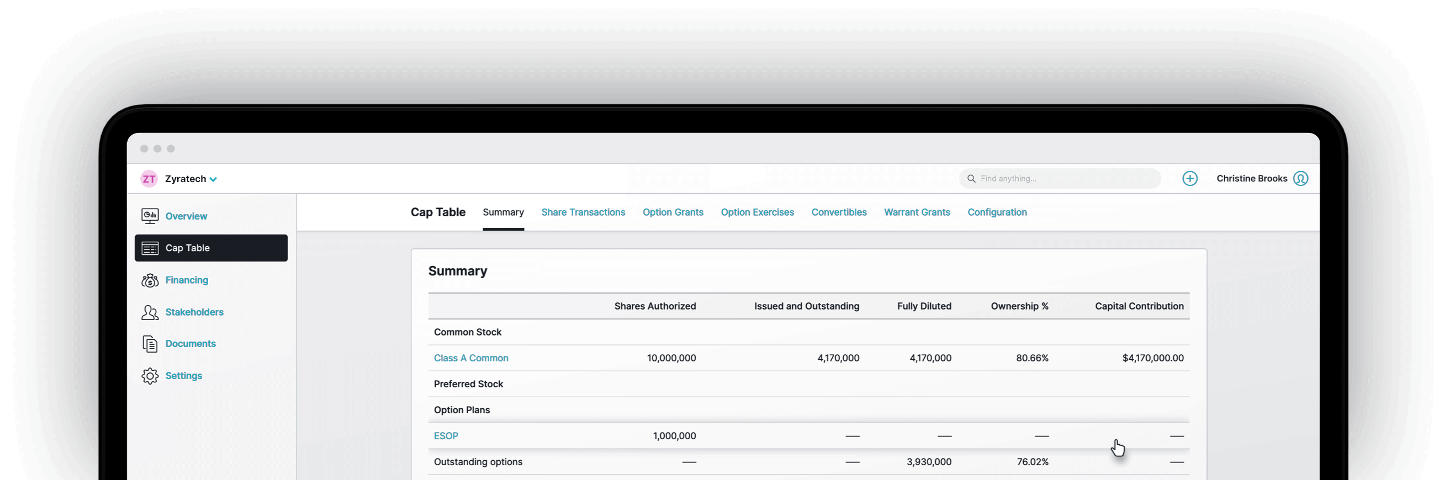This screenshot has width=1445, height=480.
Task: Click the 10,000,000 shares authorized value
Action: click(x=671, y=358)
